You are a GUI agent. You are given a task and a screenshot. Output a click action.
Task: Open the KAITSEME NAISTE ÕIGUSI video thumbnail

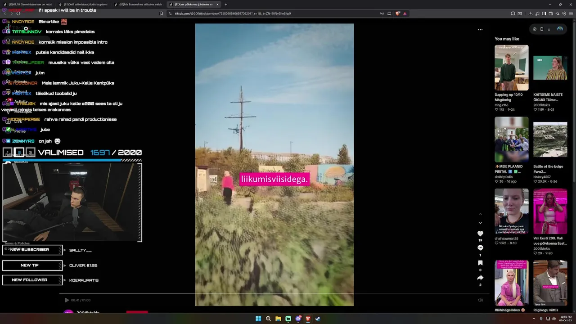[550, 67]
